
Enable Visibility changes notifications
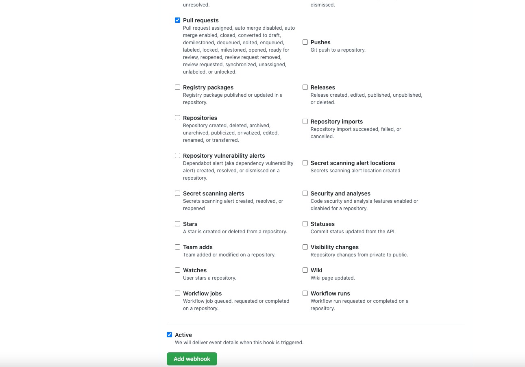click(x=305, y=247)
